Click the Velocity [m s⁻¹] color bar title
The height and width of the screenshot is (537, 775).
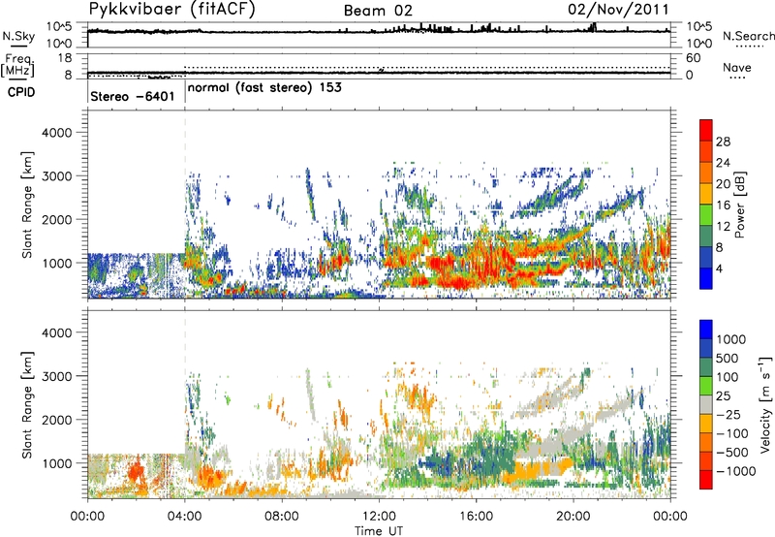coord(765,404)
